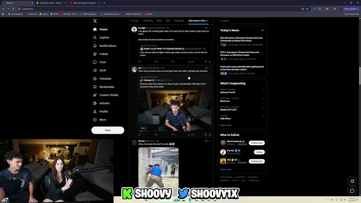This screenshot has width=361, height=203.
Task: Open the kick dashboard bookmark
Action: 16,14
